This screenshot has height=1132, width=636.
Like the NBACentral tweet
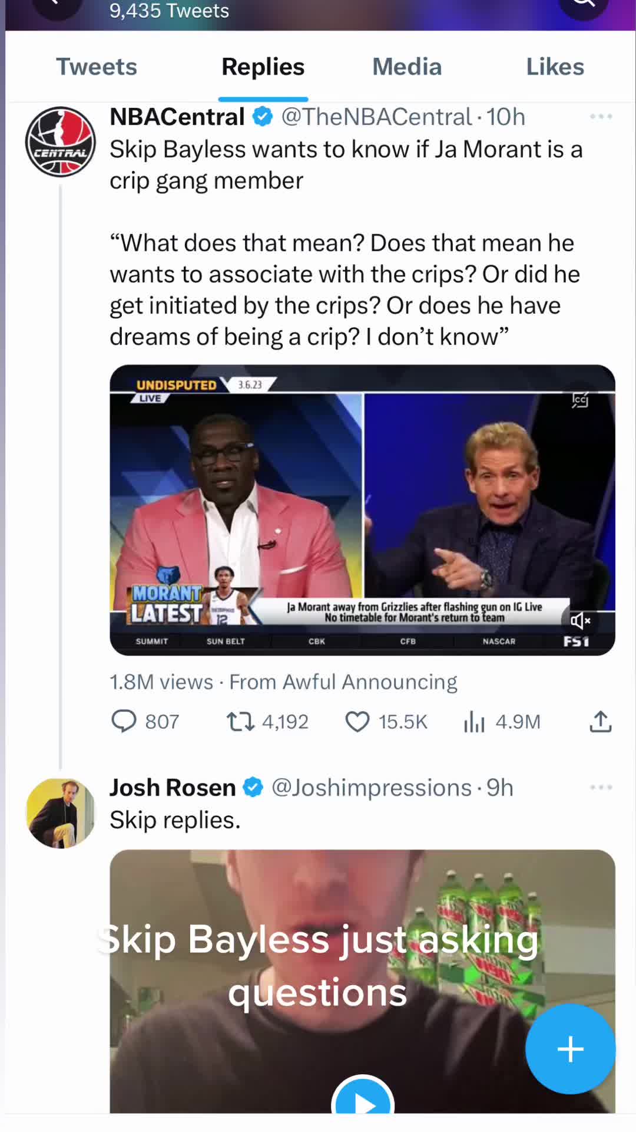click(357, 721)
